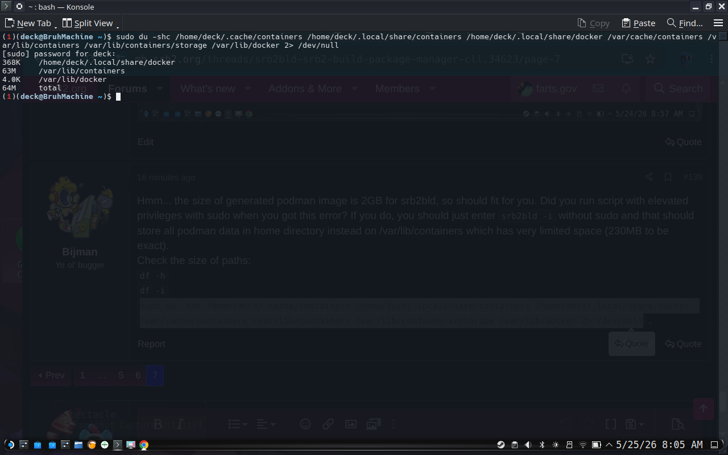The image size is (728, 455).
Task: Open Bluetooth settings from the tray
Action: pyautogui.click(x=542, y=445)
